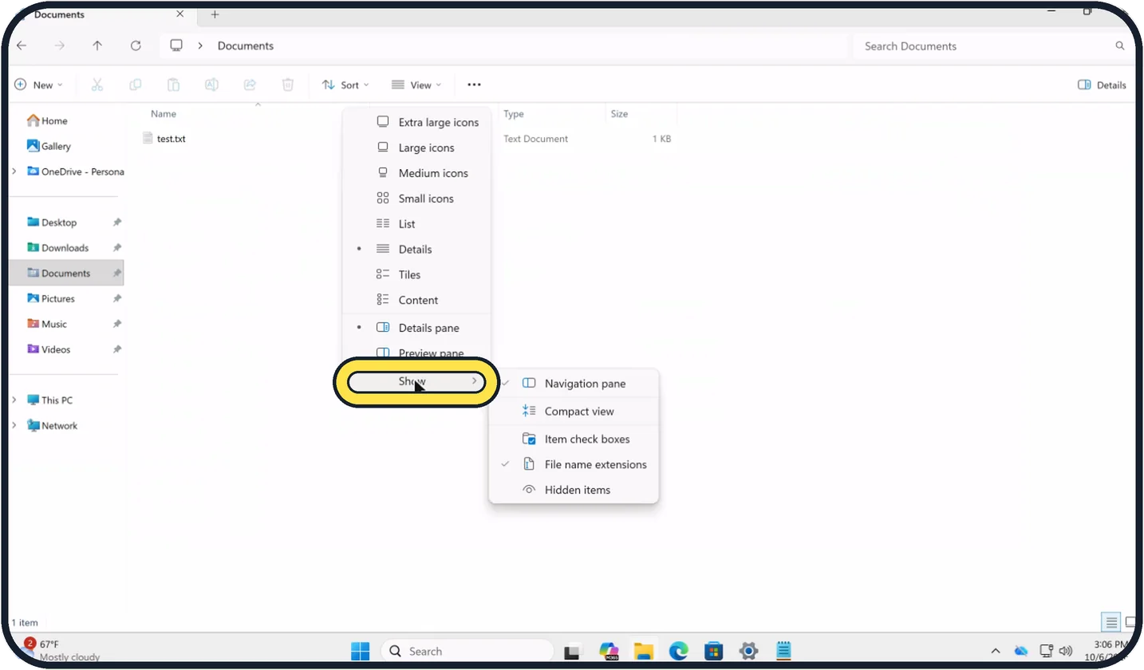Go up one folder level
This screenshot has height=670, width=1144.
[97, 46]
